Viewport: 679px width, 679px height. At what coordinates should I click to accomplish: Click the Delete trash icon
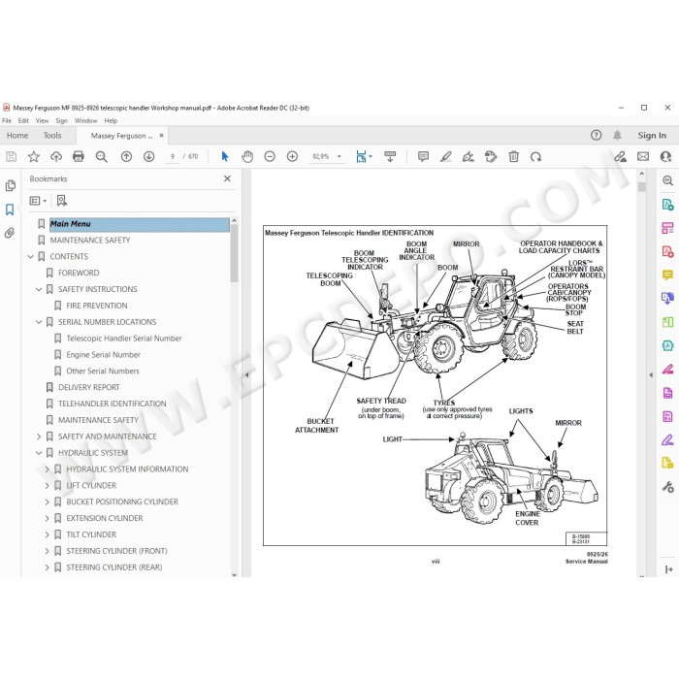[x=513, y=156]
